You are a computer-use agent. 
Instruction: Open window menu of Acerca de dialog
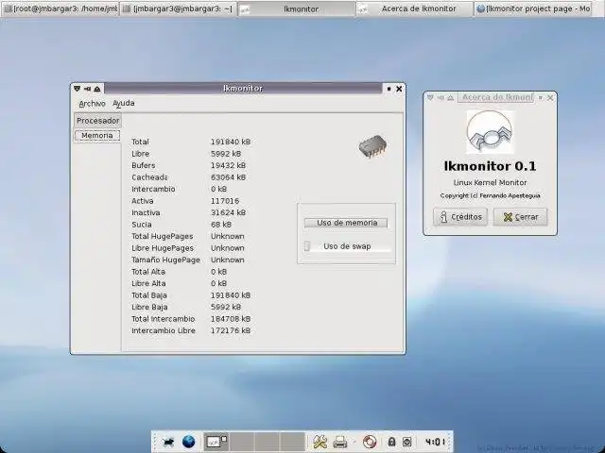click(430, 98)
